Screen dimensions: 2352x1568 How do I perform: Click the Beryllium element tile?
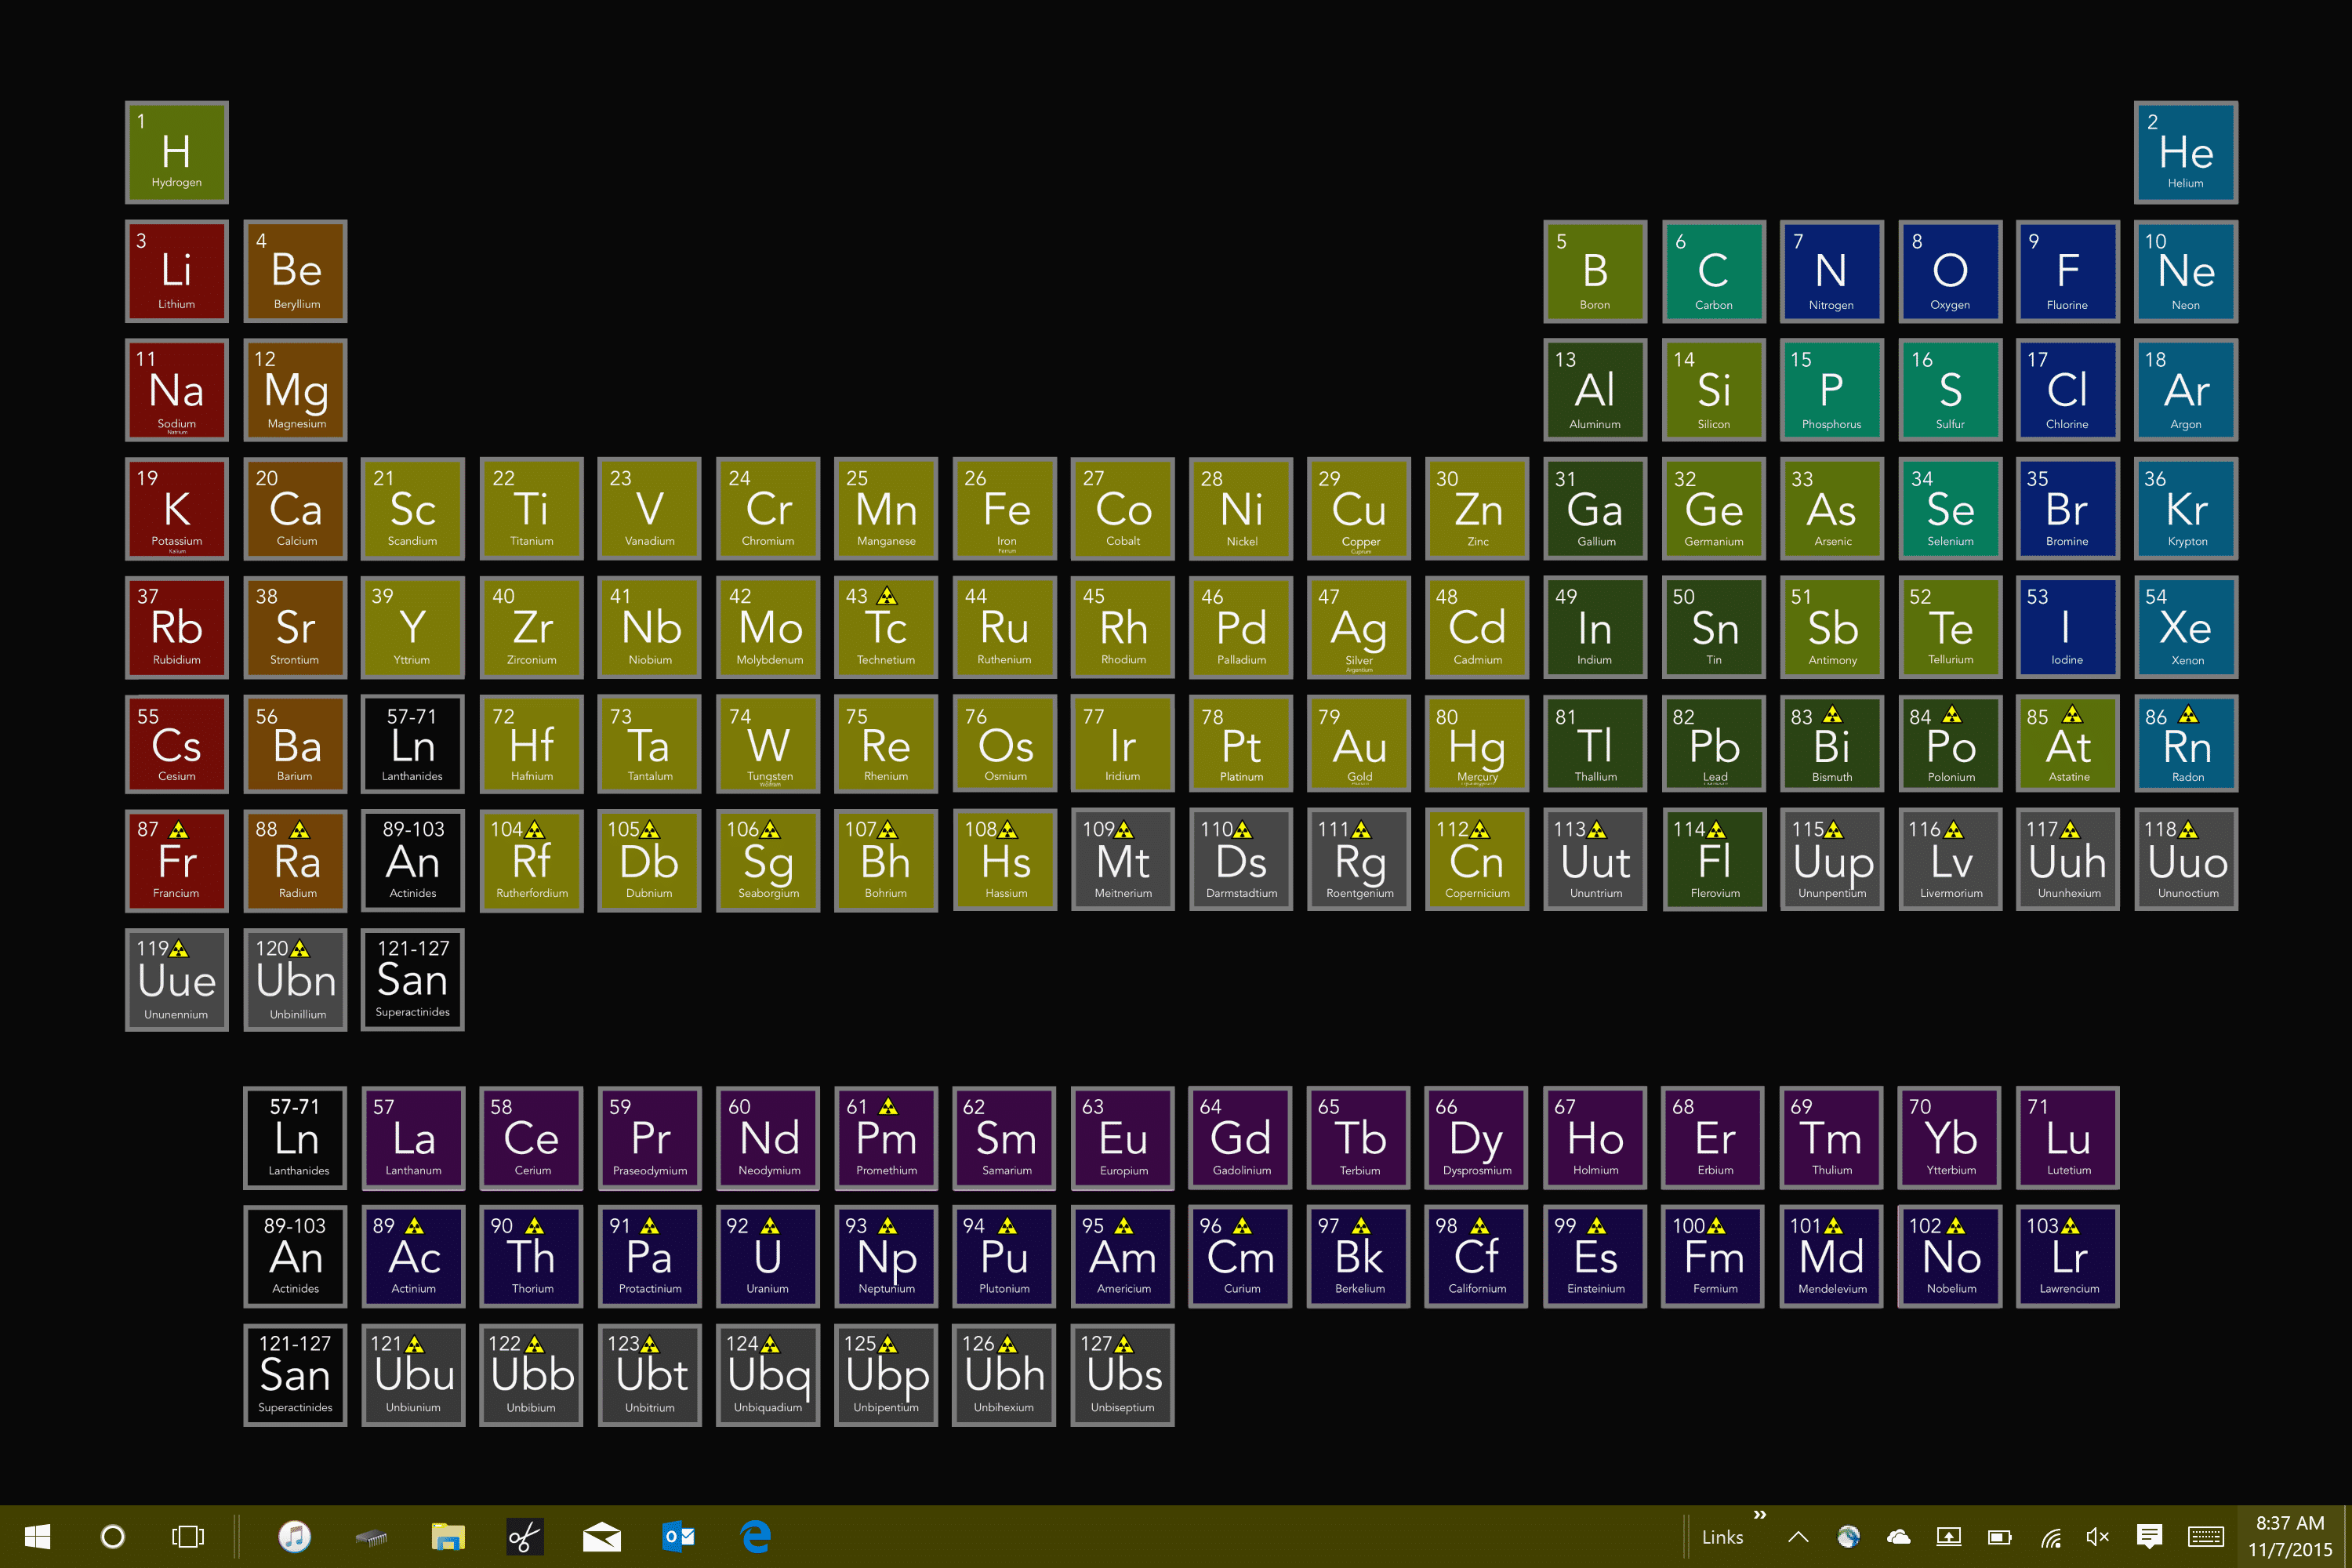pos(295,271)
